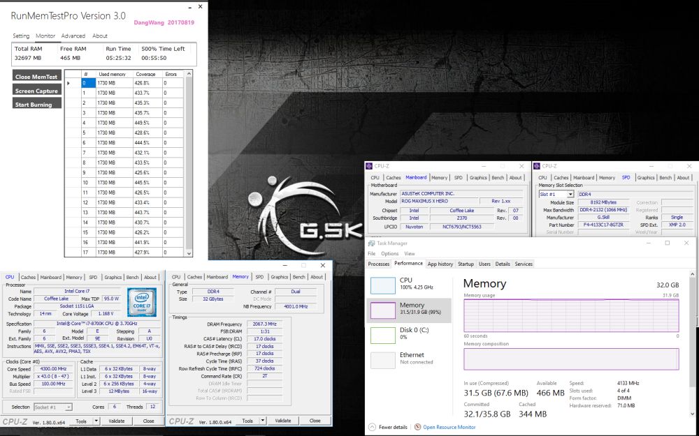Viewport: 699px width, 436px height.
Task: Click the Task Manager icon in its title bar
Action: (x=373, y=243)
